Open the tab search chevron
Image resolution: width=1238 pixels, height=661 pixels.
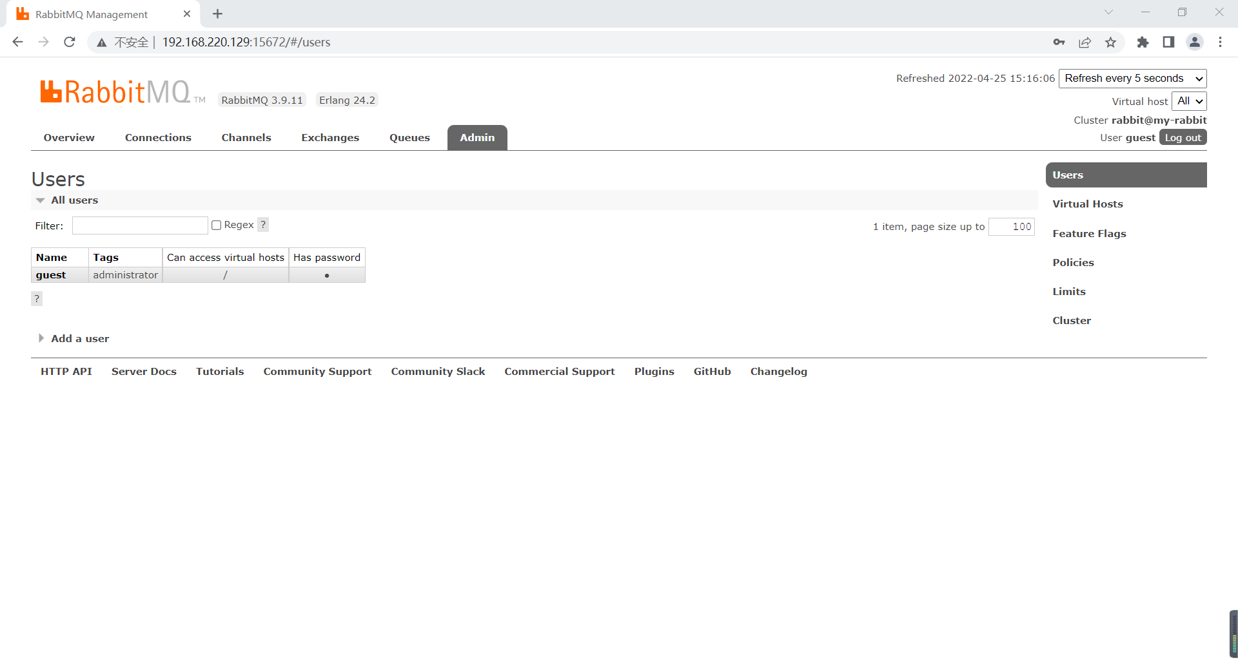[x=1108, y=12]
